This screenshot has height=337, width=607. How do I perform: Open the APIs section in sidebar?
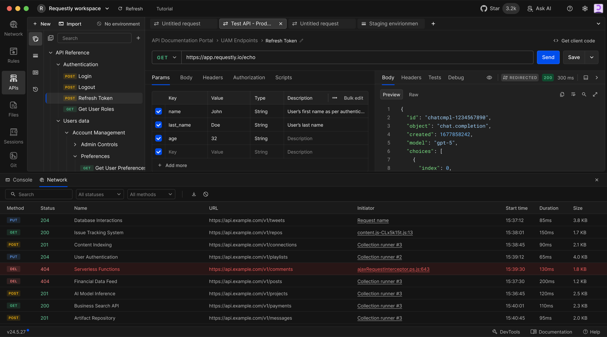tap(14, 82)
